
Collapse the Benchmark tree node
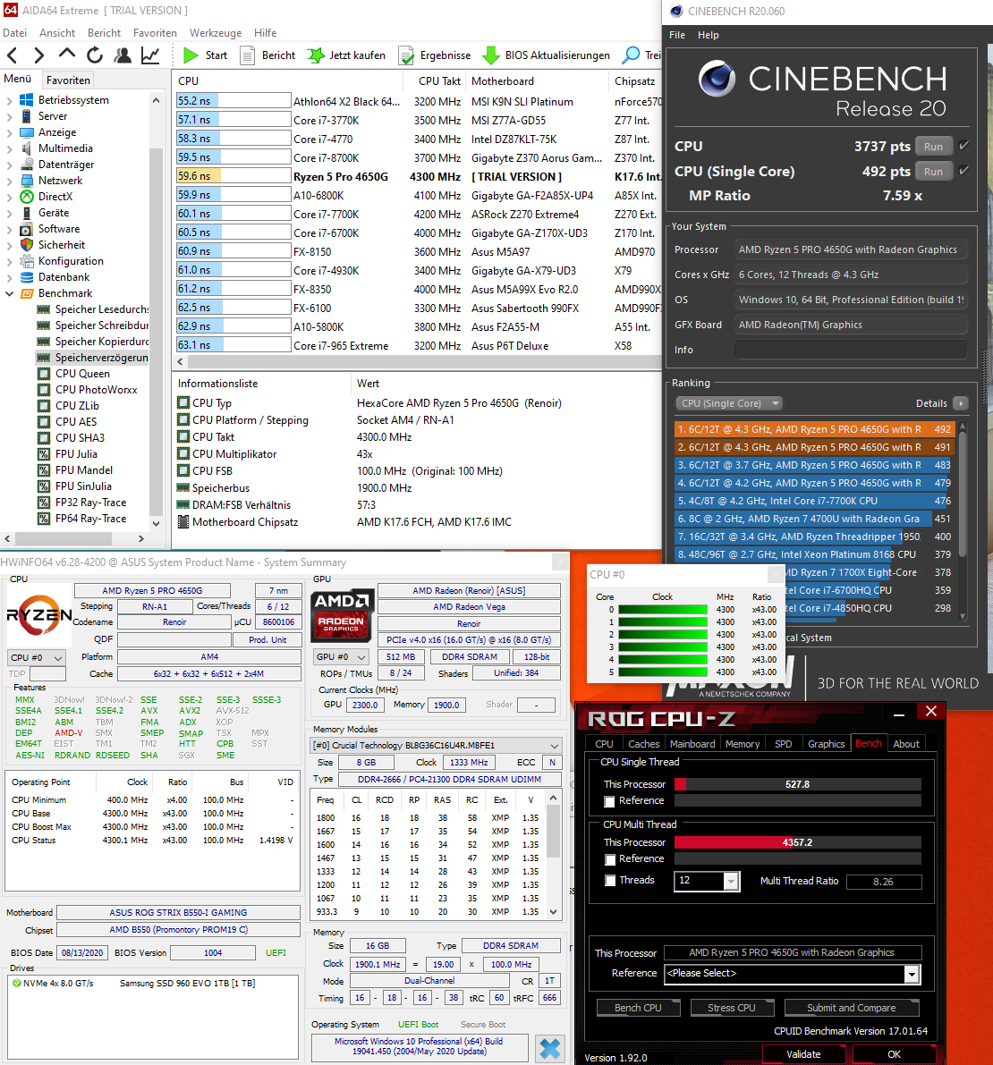click(9, 293)
